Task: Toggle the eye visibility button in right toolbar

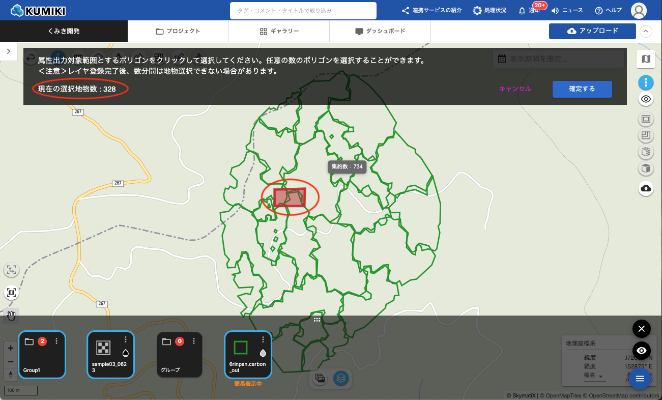Action: [x=646, y=99]
